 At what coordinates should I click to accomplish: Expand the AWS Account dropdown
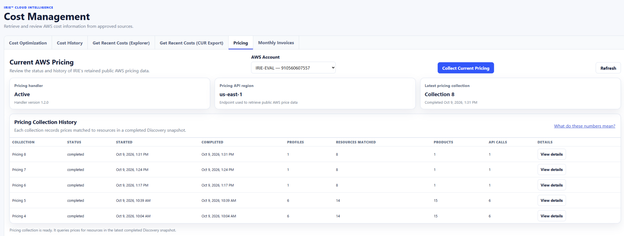293,68
